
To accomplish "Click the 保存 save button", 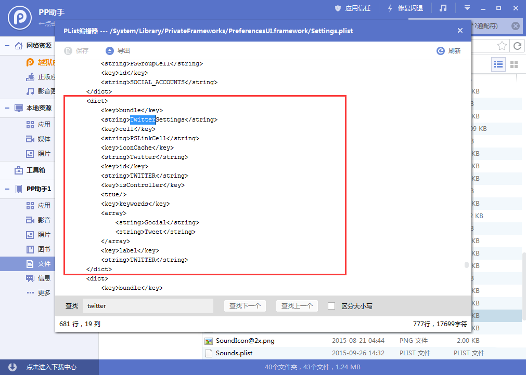I will tap(76, 50).
